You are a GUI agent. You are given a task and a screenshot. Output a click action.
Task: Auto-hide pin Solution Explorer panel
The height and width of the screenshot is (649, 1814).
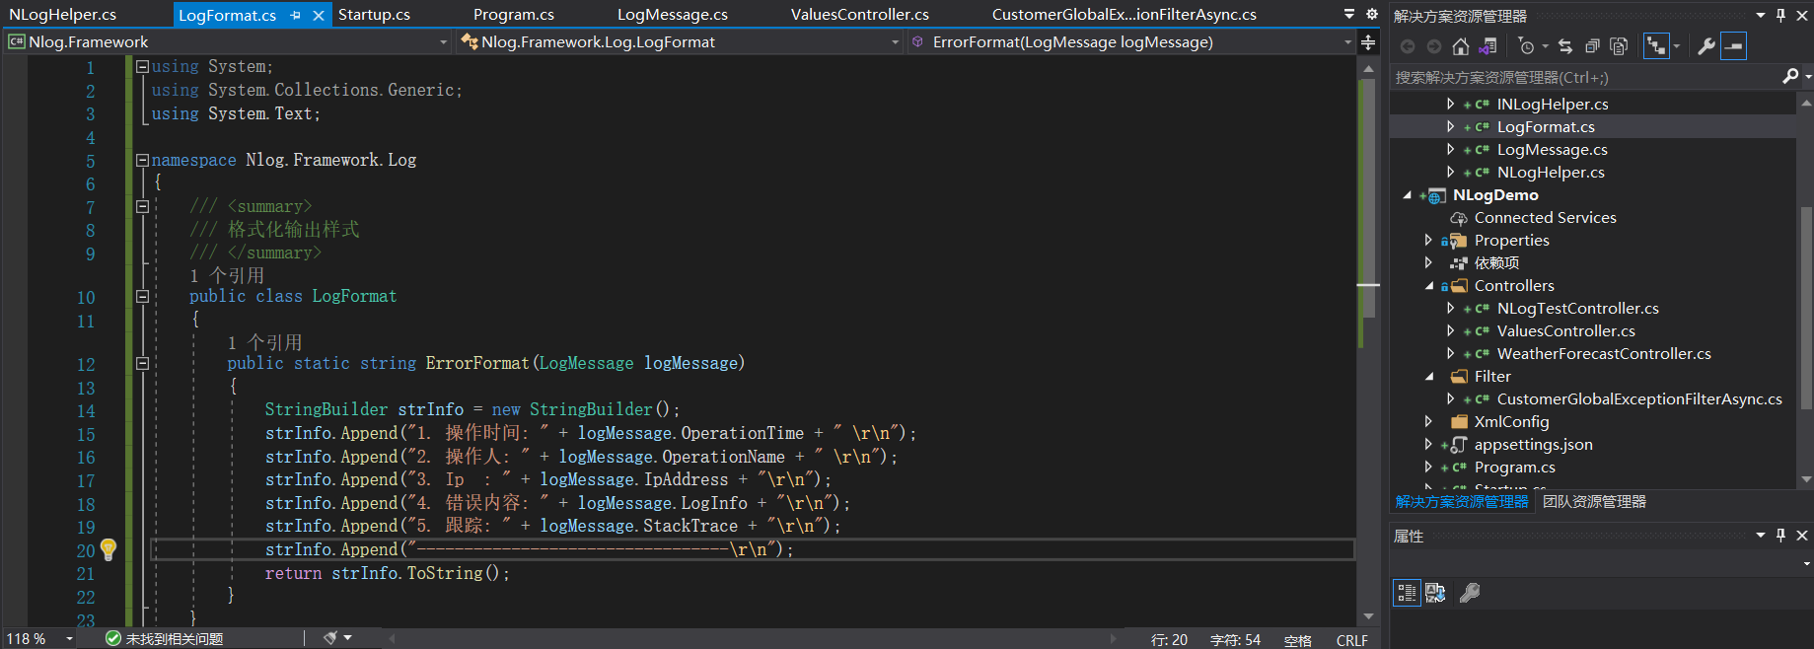[1780, 15]
